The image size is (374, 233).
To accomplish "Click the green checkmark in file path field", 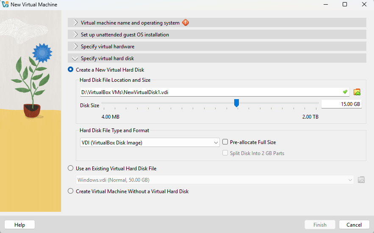I will click(345, 92).
